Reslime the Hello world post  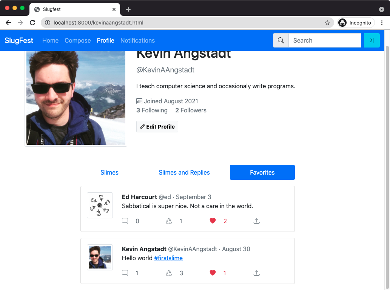(x=169, y=273)
